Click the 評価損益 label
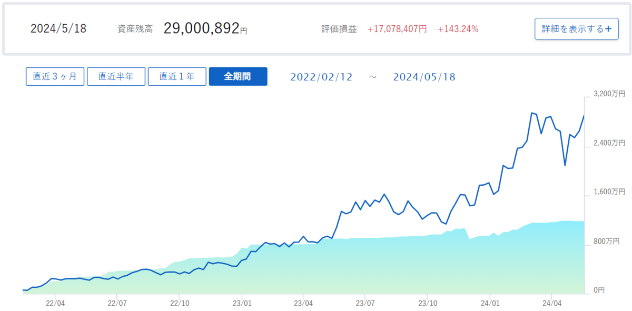632x311 pixels. pos(339,29)
